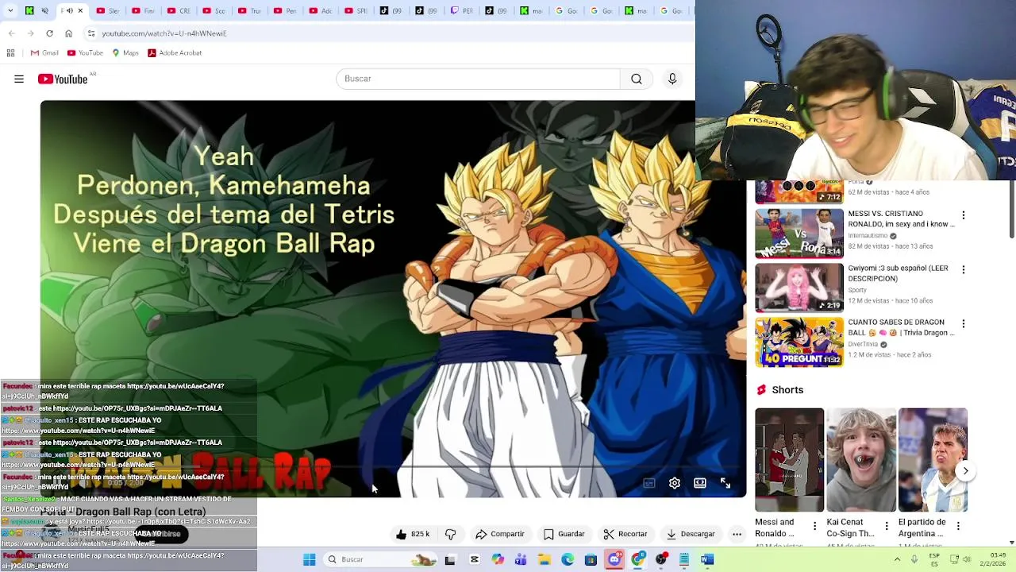Toggle subtitles in the video player
This screenshot has width=1016, height=572.
(x=649, y=483)
